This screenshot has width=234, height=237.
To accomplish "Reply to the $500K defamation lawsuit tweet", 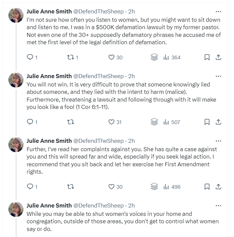I will (30, 57).
